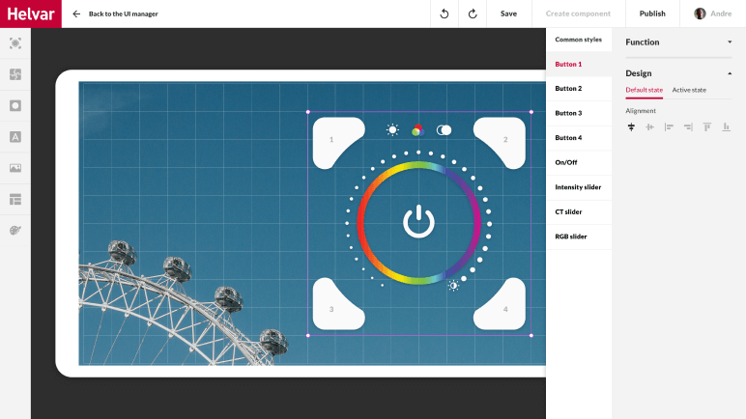Select the focus frame tool in sidebar
The width and height of the screenshot is (746, 419).
(15, 43)
